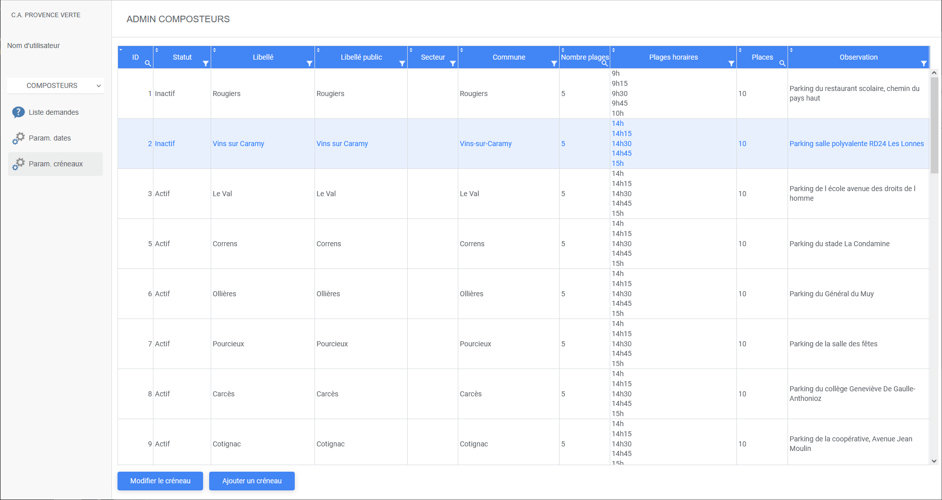Click filter icon for Plages horaires
The width and height of the screenshot is (942, 500).
coord(731,63)
